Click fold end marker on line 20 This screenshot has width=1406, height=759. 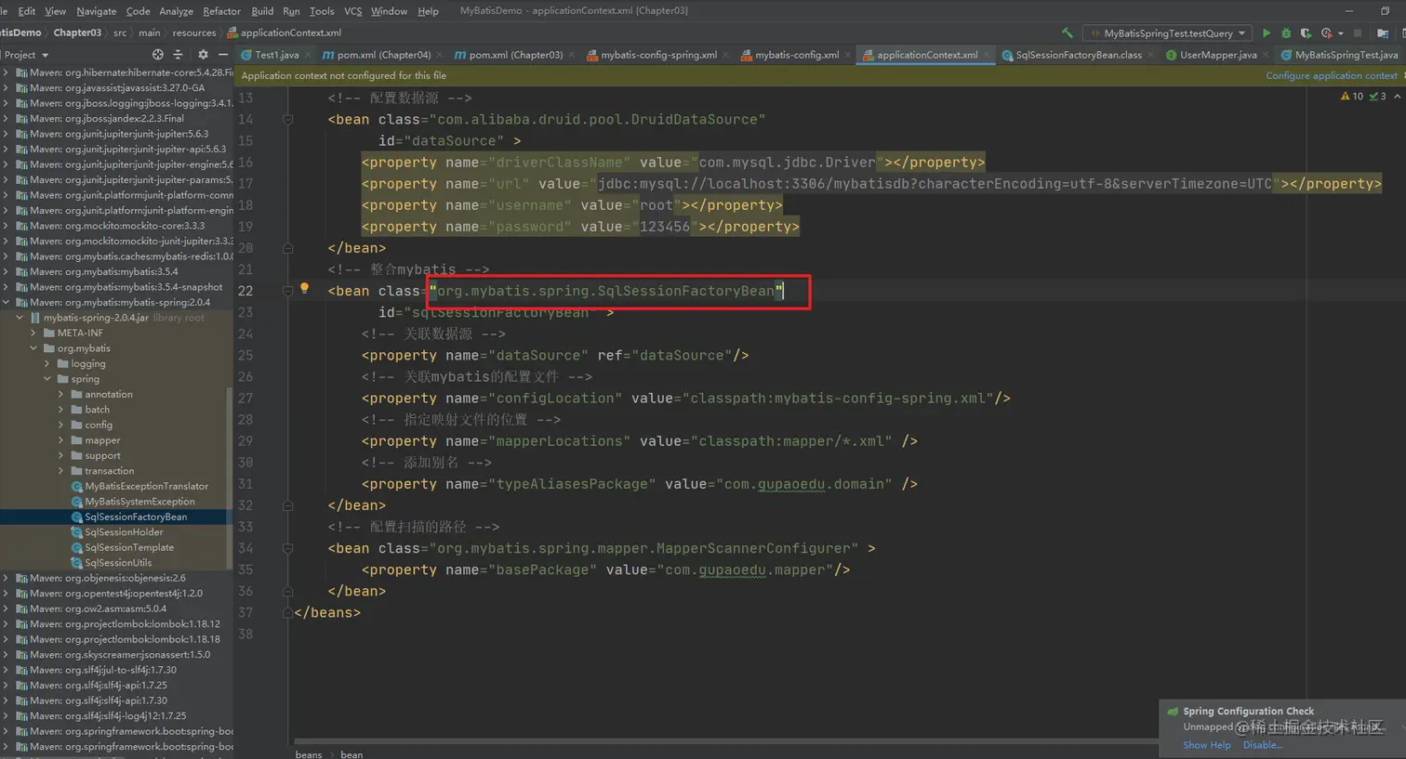(x=287, y=248)
